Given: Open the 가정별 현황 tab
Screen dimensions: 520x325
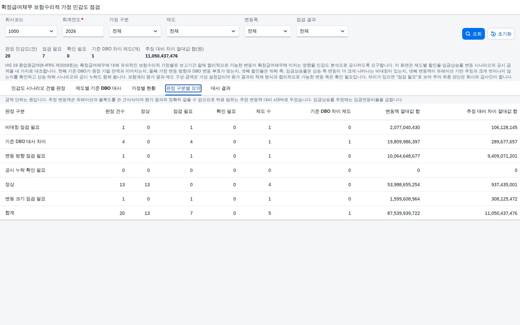Looking at the screenshot, I should (x=144, y=88).
